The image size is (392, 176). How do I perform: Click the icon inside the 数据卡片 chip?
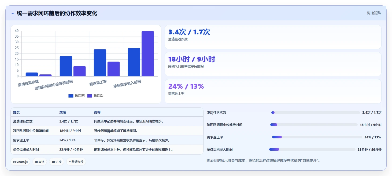point(70,162)
